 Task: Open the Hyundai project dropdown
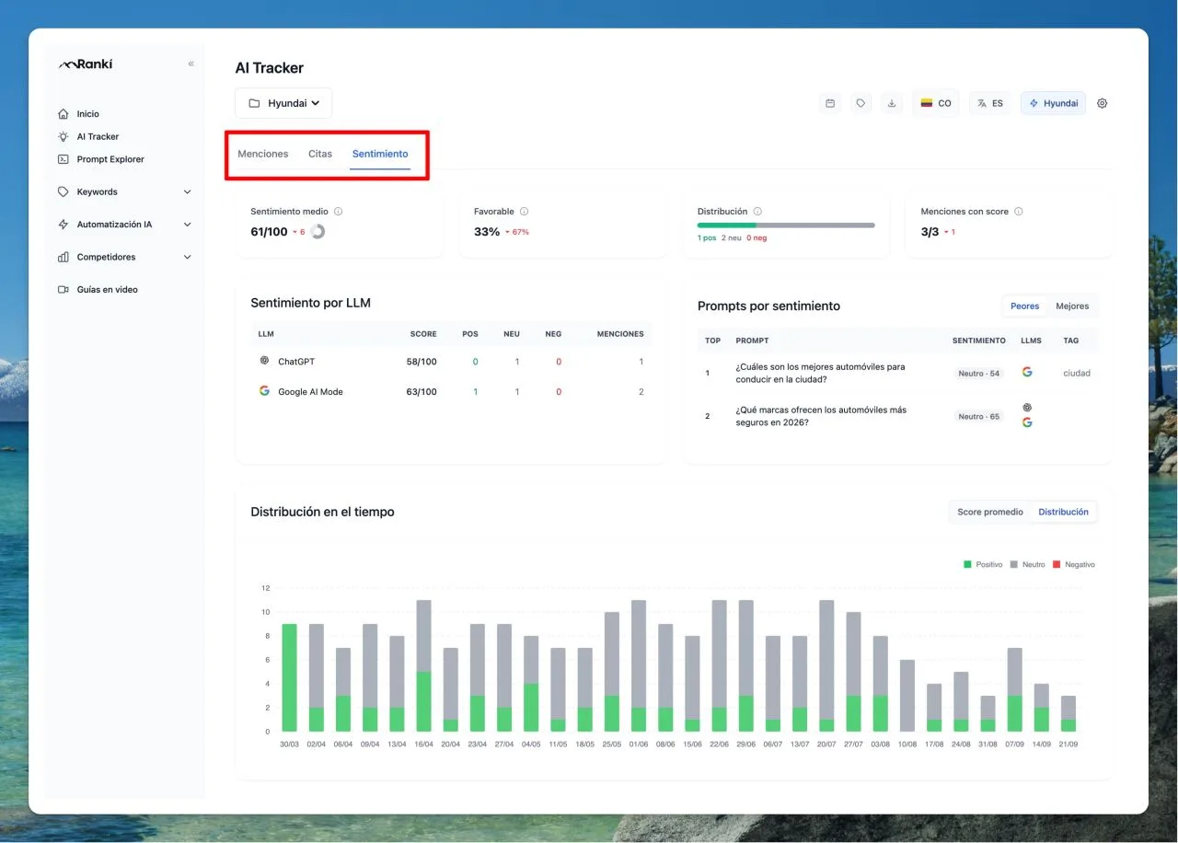(x=283, y=103)
